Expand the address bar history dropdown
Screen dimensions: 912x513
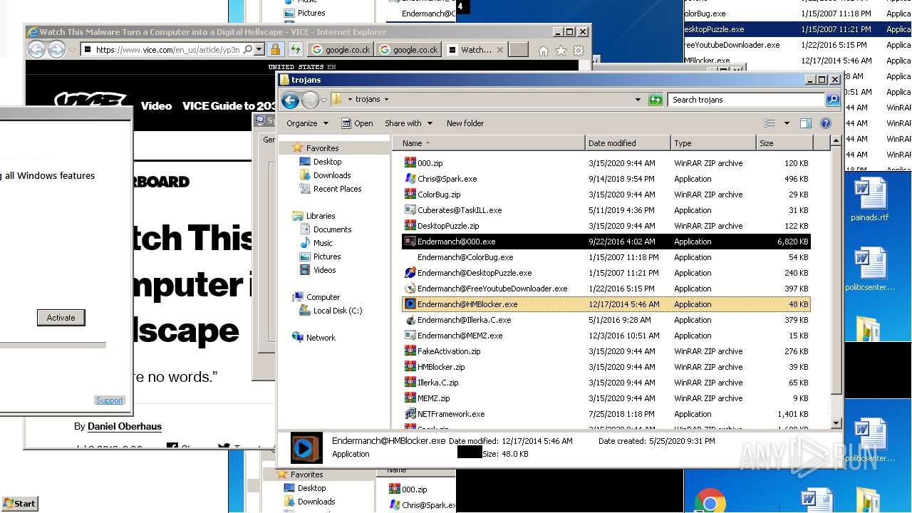coord(638,100)
